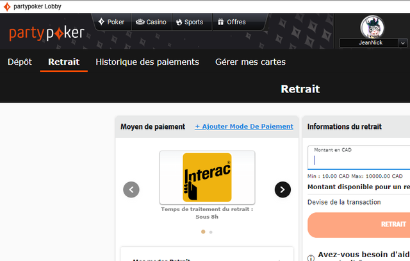Viewport: 410px width, 261px height.
Task: Open the Casino tab
Action: click(x=151, y=22)
